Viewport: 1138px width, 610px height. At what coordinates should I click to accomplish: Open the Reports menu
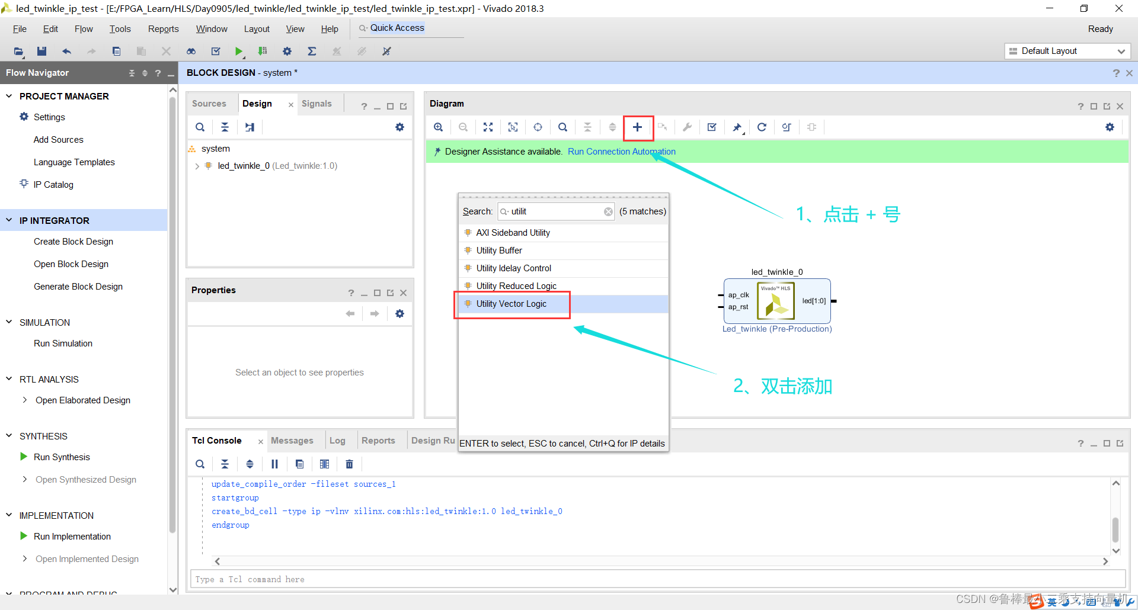point(164,29)
